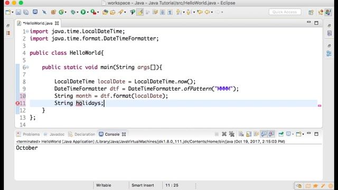Click the New file wizard icon
This screenshot has width=338, height=190.
tap(8, 12)
